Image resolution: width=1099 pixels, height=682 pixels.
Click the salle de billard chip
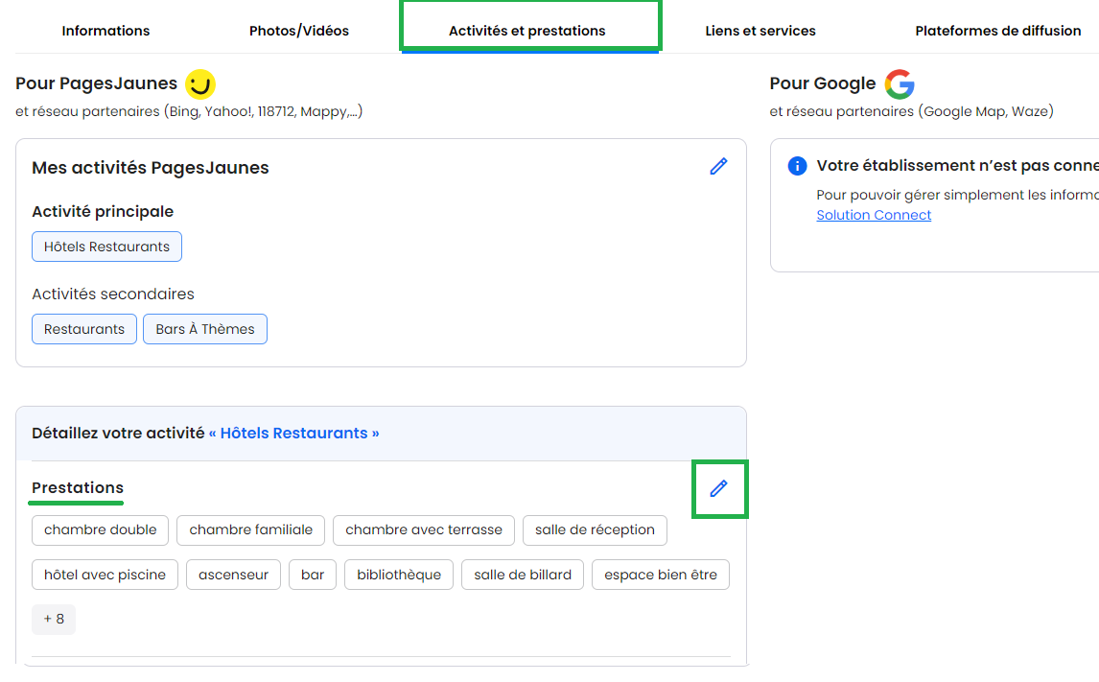pos(523,575)
